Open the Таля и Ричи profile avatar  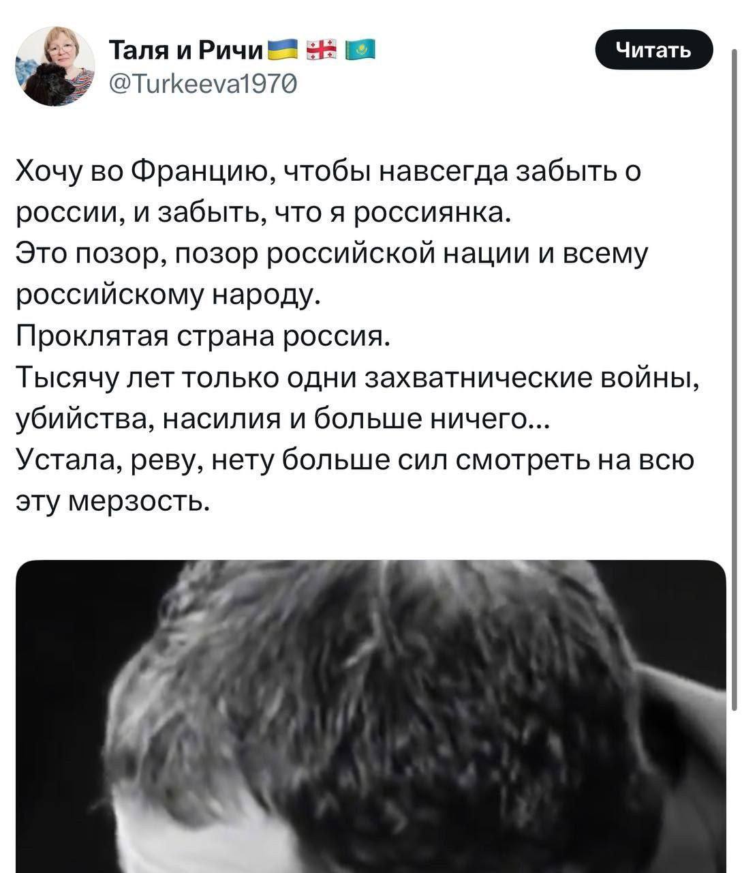pyautogui.click(x=56, y=66)
